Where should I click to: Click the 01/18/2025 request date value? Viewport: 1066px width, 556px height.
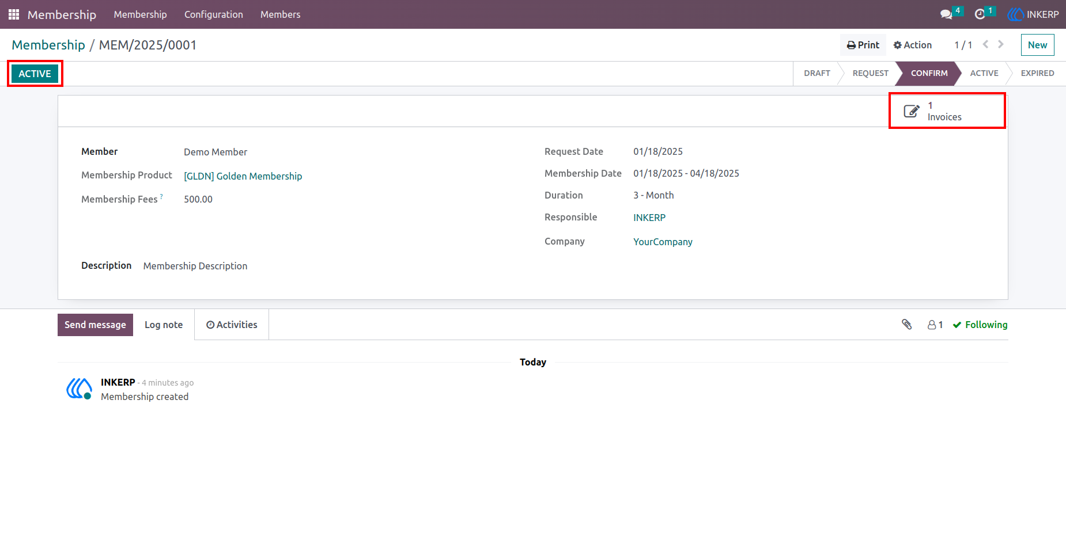(658, 151)
